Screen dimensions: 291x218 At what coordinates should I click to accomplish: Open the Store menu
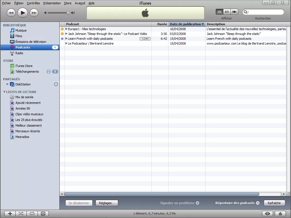[x=68, y=3]
